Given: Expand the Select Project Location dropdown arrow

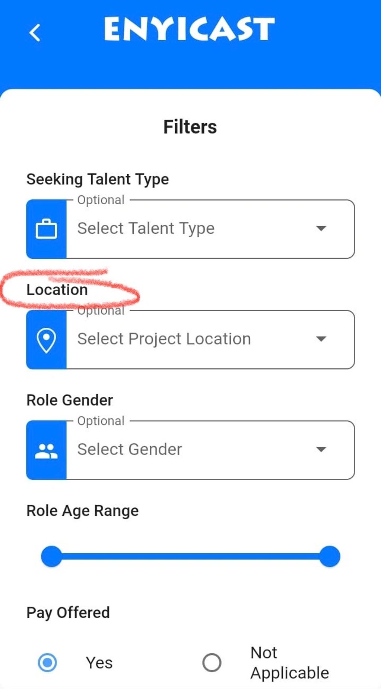Looking at the screenshot, I should pos(321,339).
